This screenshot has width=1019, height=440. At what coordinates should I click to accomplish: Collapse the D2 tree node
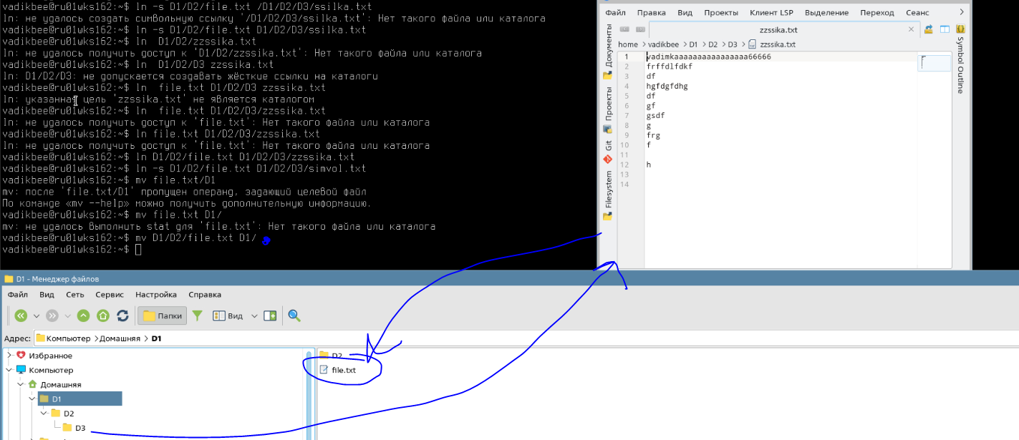click(44, 413)
